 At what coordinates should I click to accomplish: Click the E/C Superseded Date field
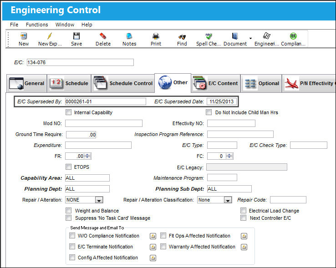pyautogui.click(x=222, y=101)
